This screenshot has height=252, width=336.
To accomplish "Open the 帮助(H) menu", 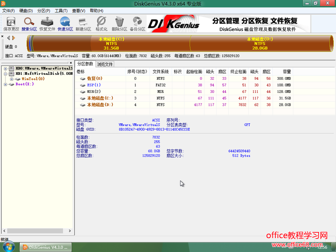I will [96, 11].
